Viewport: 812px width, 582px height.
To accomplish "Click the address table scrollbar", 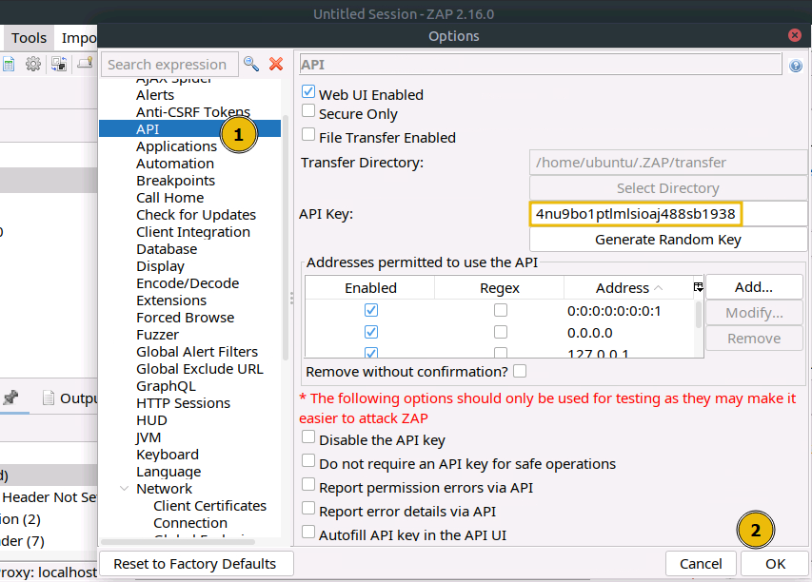I will pos(698,314).
